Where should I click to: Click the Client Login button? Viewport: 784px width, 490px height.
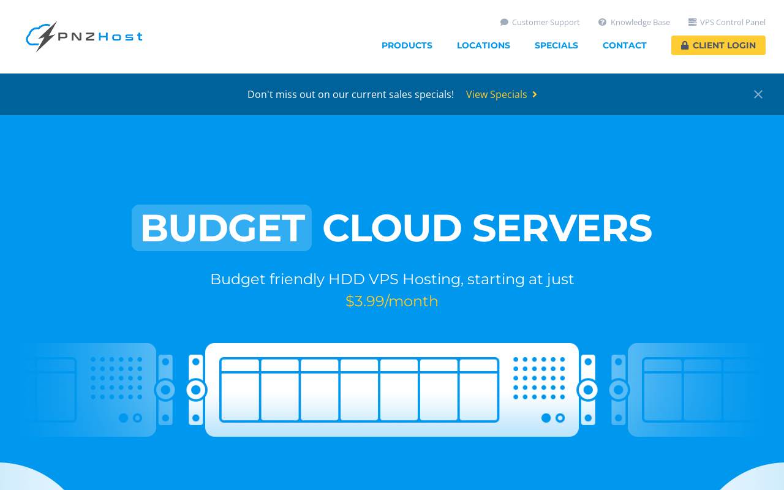[x=718, y=45]
